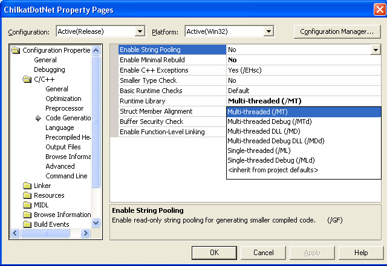The image size is (387, 266).
Task: Select the Enable C++ Exceptions property
Action: pyautogui.click(x=172, y=70)
